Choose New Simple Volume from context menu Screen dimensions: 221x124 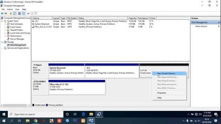pos(169,73)
